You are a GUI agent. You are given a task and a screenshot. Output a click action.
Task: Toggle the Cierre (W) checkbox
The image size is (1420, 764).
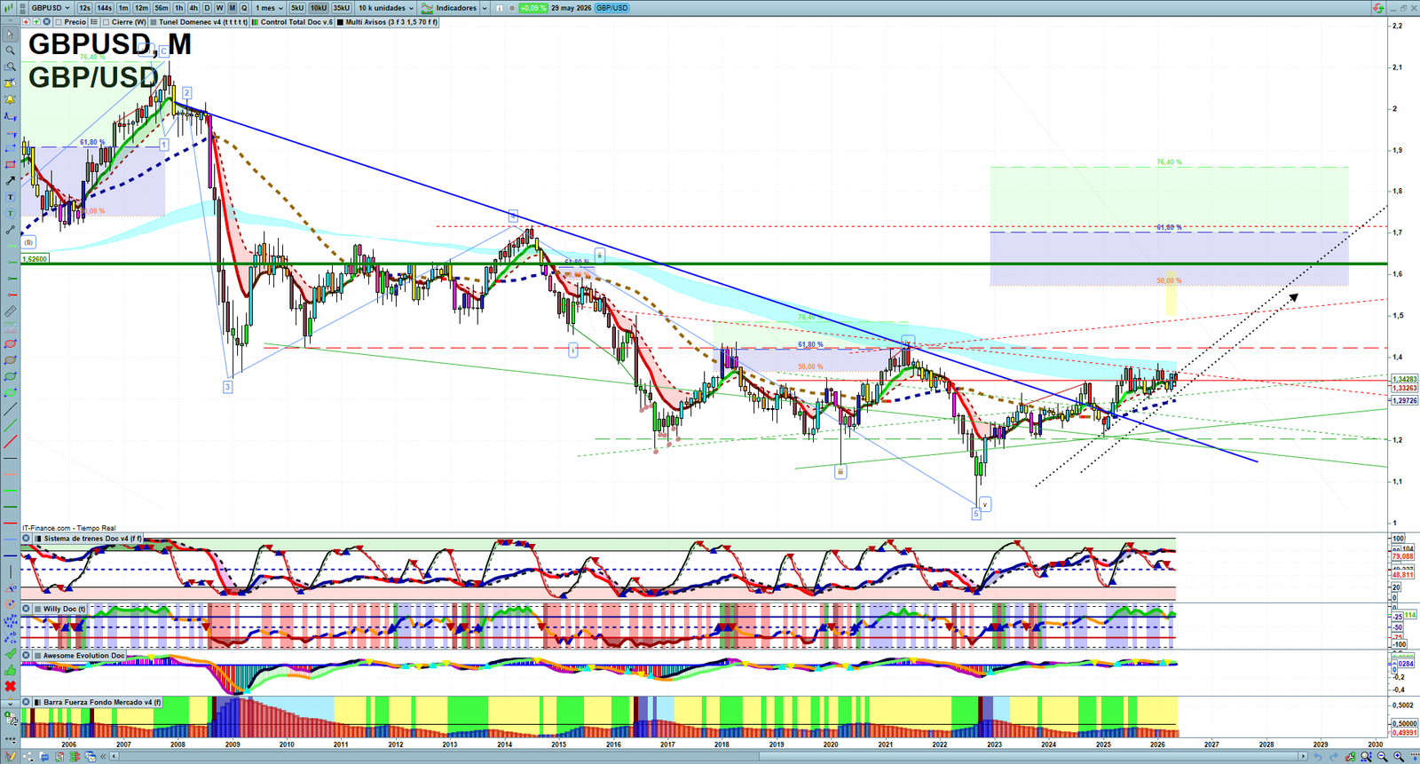point(106,22)
